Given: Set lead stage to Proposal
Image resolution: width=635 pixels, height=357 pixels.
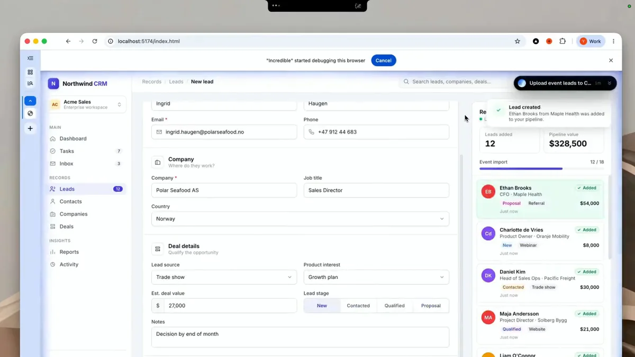Looking at the screenshot, I should (431, 306).
